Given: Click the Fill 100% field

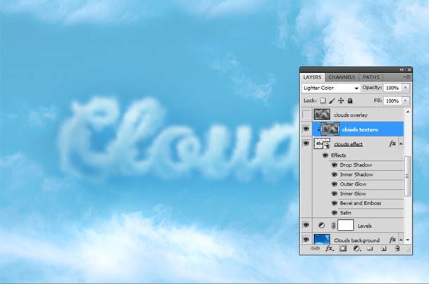Looking at the screenshot, I should (x=392, y=101).
